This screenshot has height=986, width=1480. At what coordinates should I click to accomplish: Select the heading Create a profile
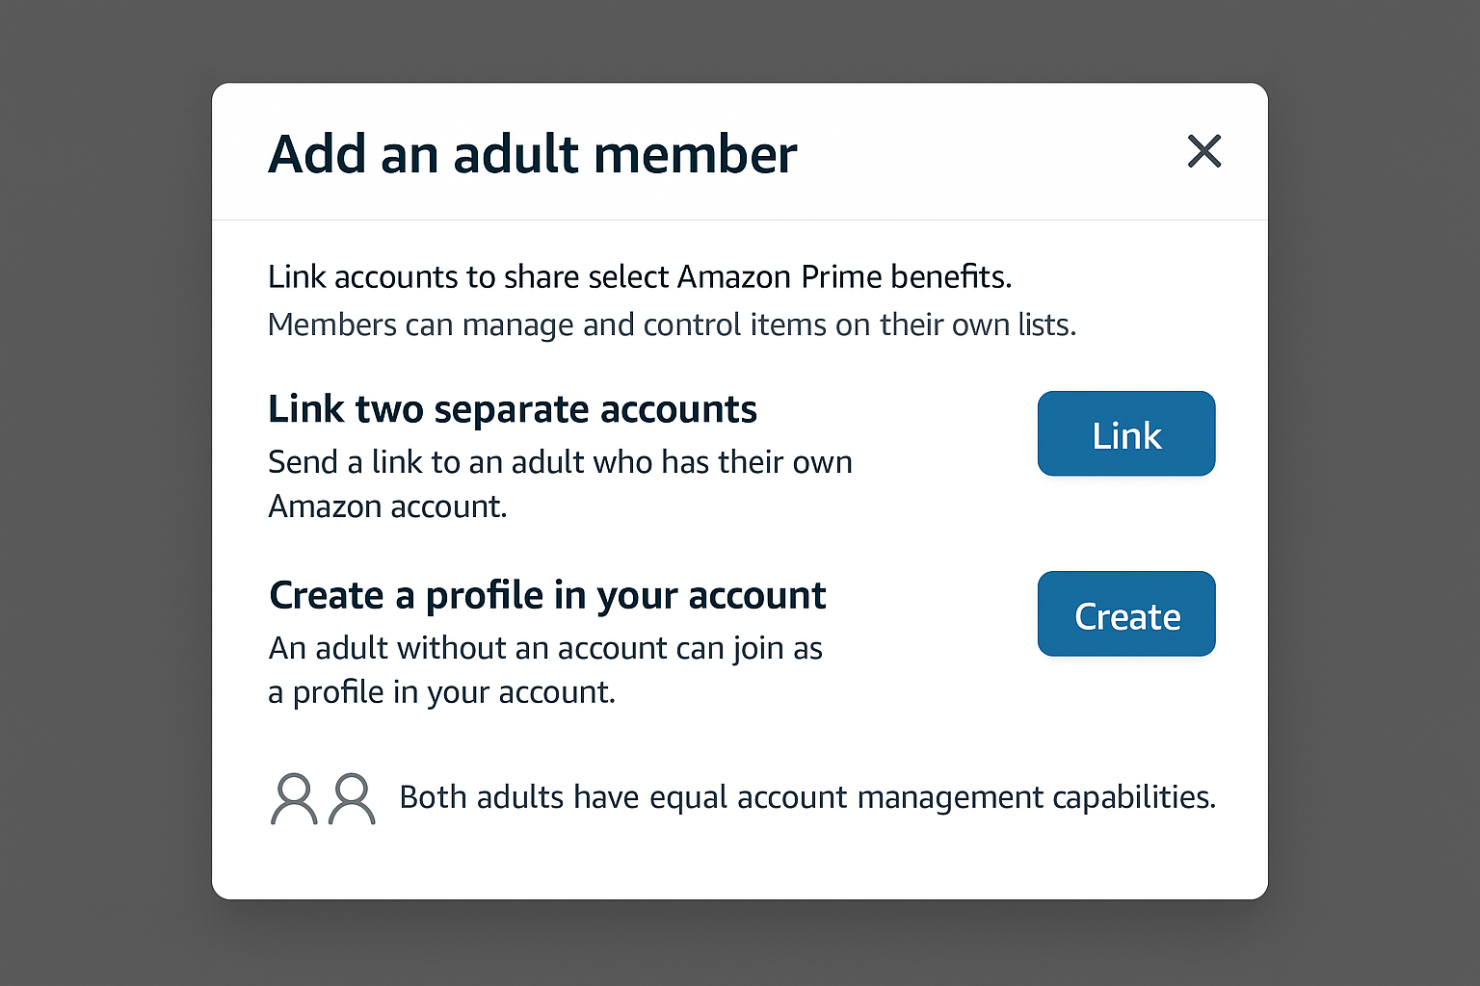(546, 595)
